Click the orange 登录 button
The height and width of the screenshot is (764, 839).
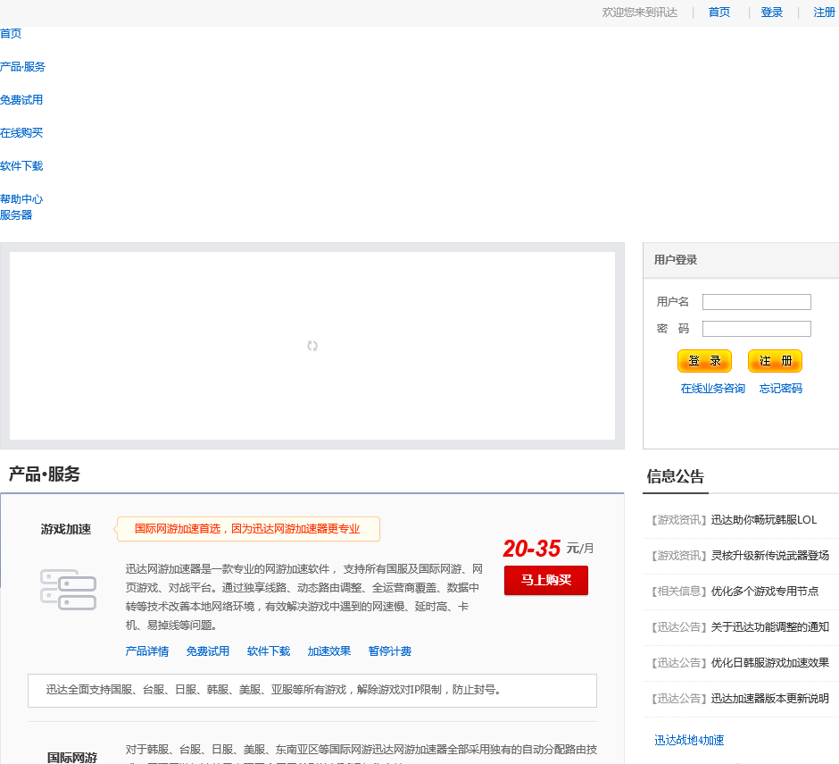704,361
